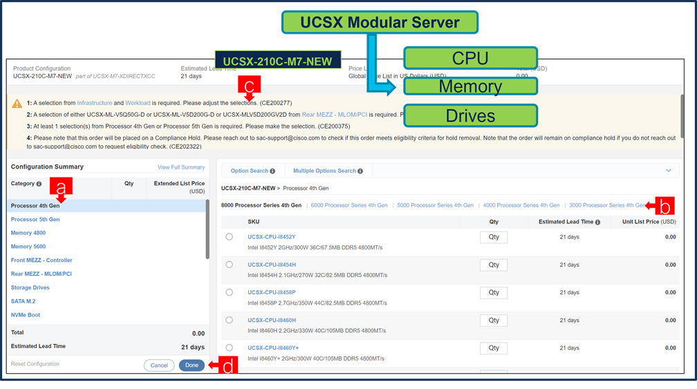Screen dimensions: 697x389
Task: Select Processor 4th Gen category
Action: click(106, 206)
